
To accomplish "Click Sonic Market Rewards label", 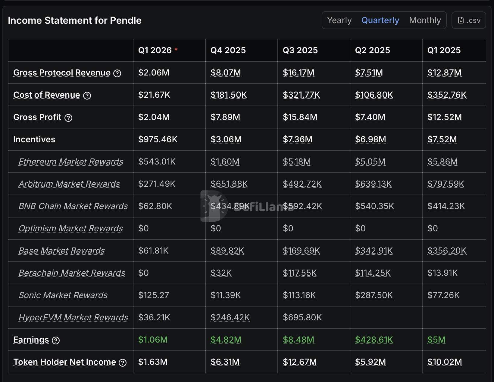I will tap(63, 295).
